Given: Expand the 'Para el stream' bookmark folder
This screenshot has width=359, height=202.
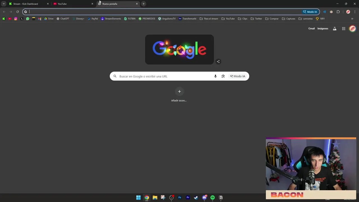Looking at the screenshot, I should (x=209, y=19).
